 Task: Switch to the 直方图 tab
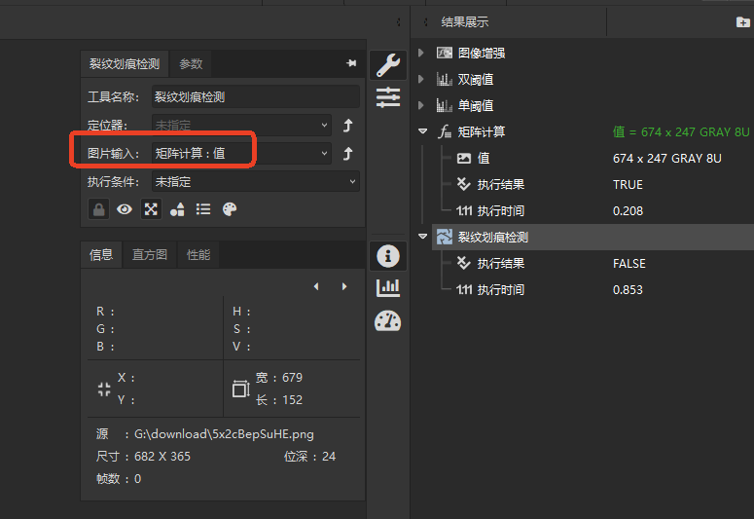[150, 255]
